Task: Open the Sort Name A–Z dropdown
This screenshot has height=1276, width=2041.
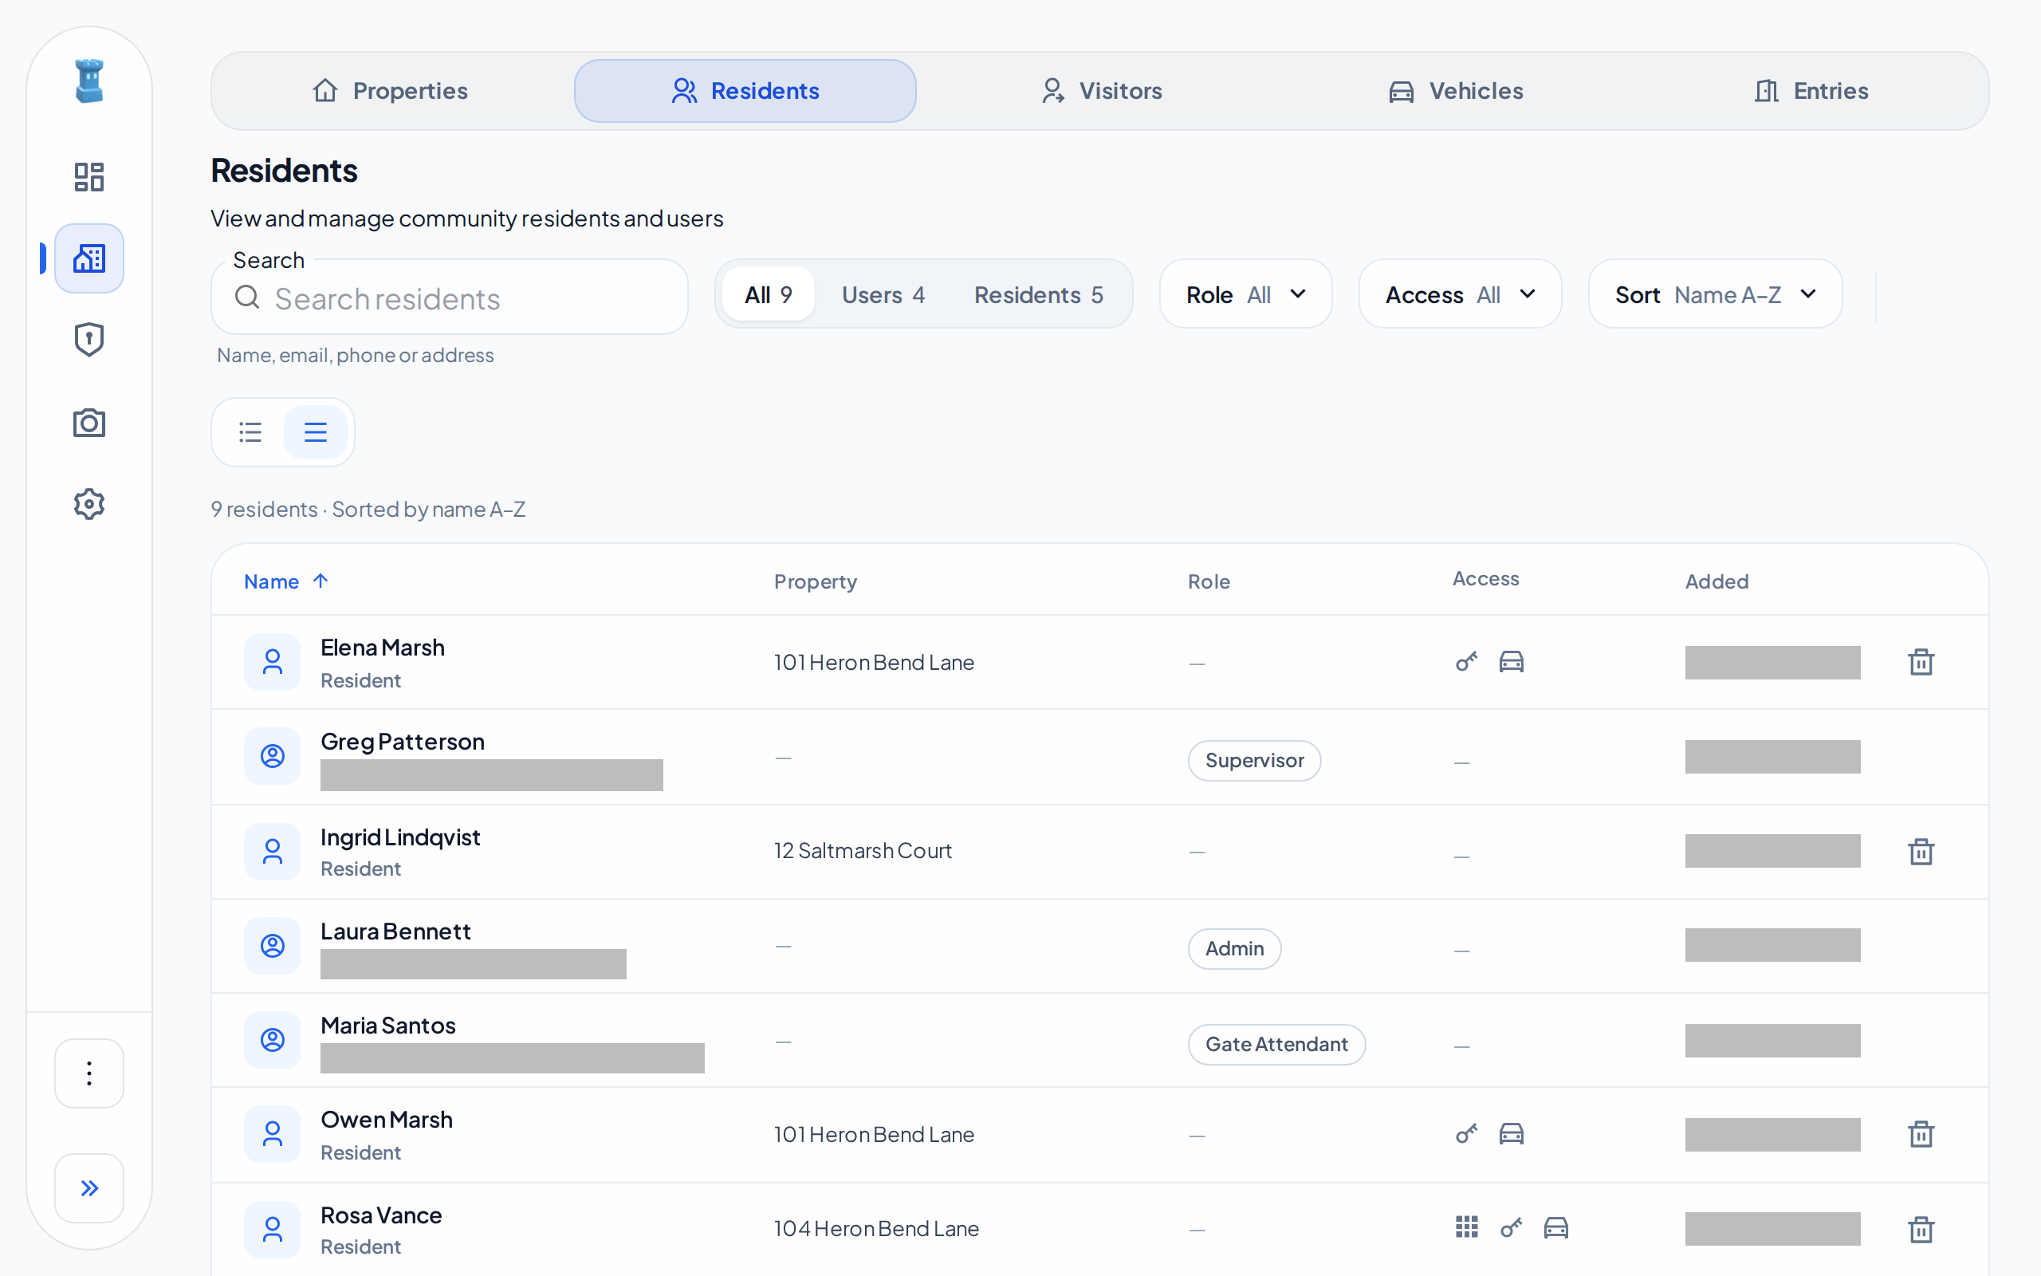Action: [1715, 294]
